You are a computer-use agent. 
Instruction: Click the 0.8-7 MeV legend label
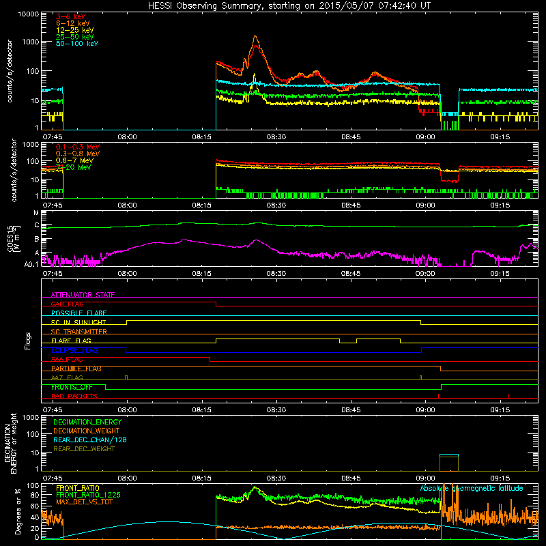[74, 160]
